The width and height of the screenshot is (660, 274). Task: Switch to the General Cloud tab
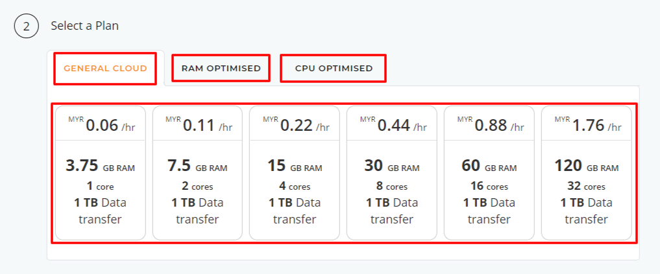105,68
